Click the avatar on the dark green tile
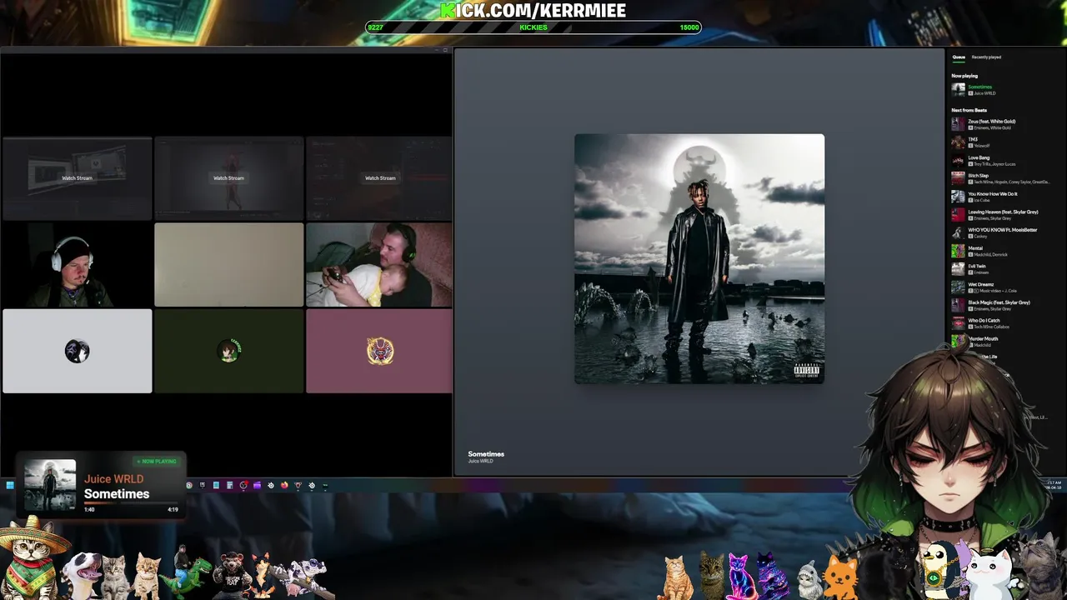 click(x=228, y=352)
